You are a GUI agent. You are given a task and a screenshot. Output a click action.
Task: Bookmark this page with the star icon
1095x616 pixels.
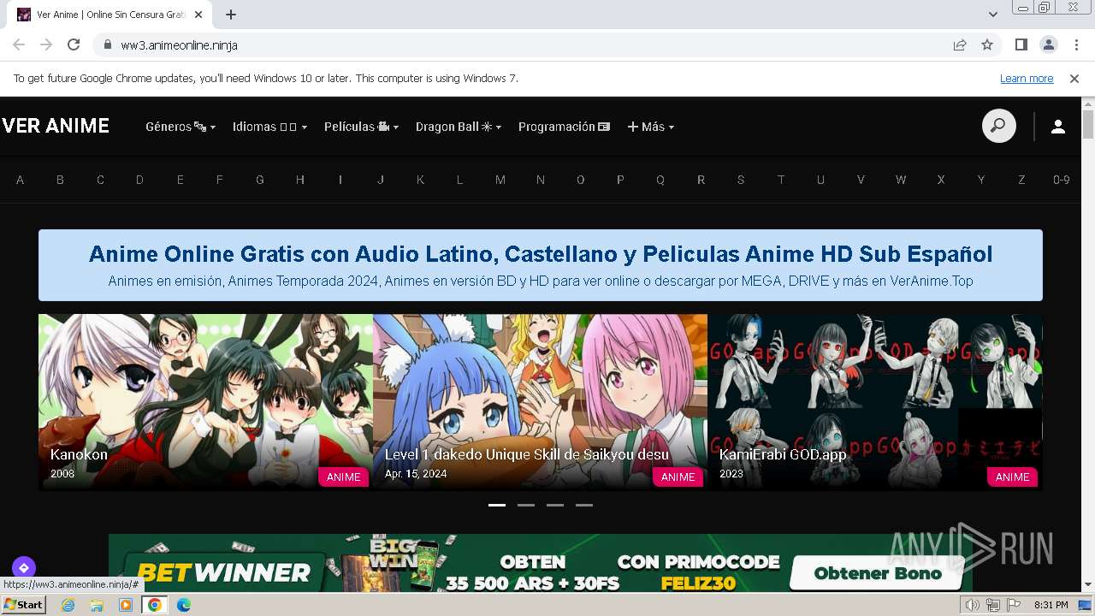[987, 44]
